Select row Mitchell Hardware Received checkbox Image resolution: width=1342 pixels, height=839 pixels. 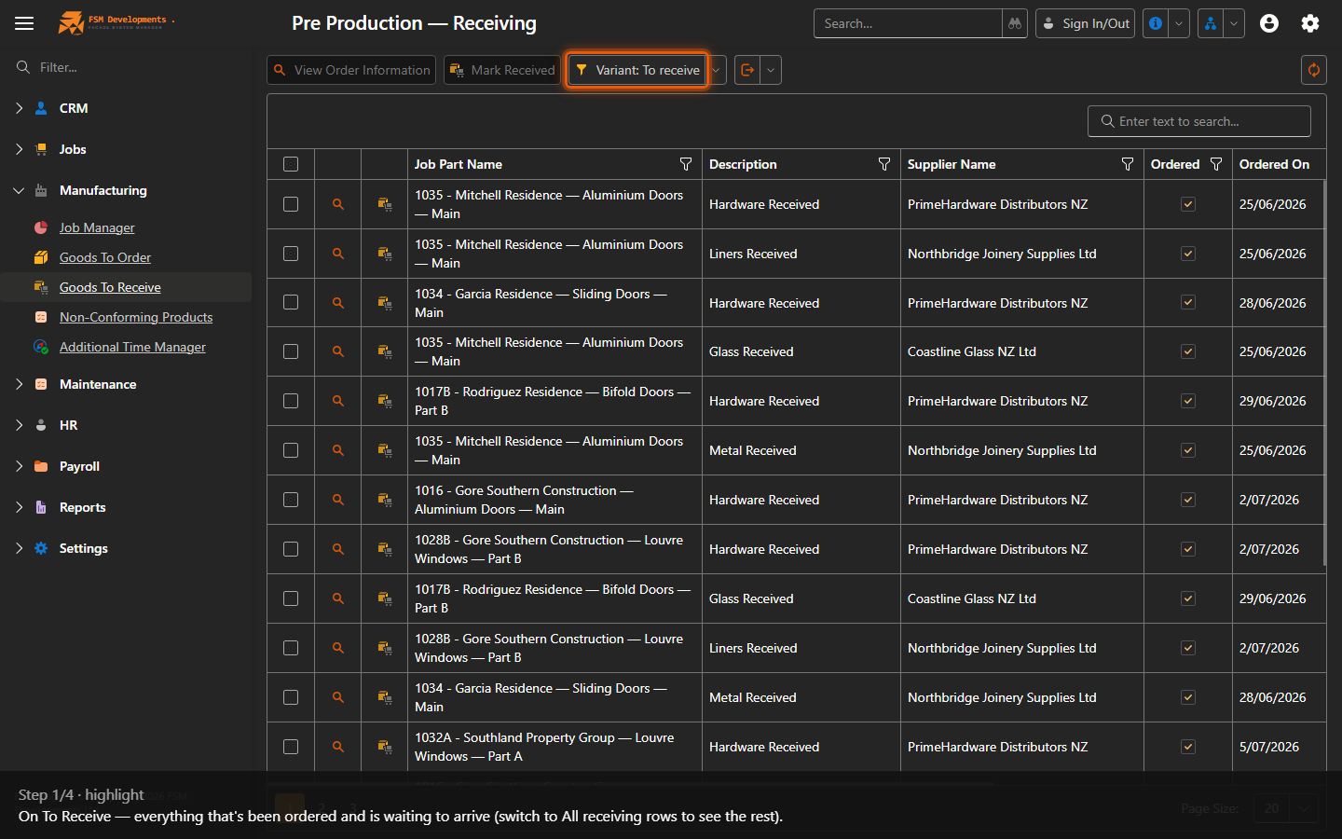pos(291,204)
